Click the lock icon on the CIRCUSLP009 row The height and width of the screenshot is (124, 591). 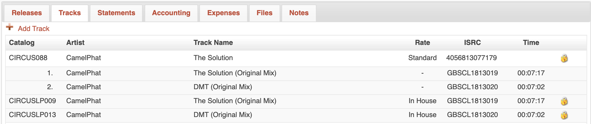pos(564,101)
